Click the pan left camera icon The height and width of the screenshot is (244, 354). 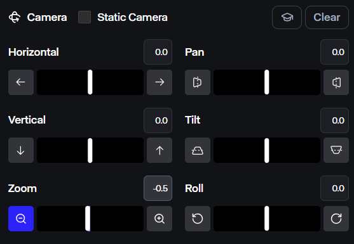(198, 82)
